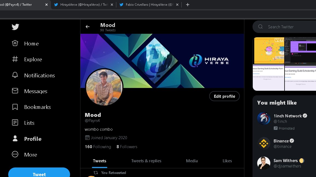Click the retweet icon above the tweet
This screenshot has height=177, width=316.
[x=96, y=173]
